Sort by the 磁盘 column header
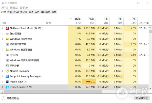Image resolution: width=152 pixels, height=103 pixels. pos(103,21)
